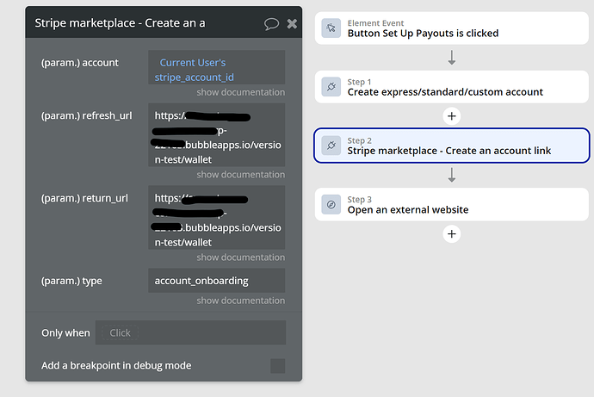Open the comment bubble in the panel header
Screen dimensions: 594x397
pos(271,24)
